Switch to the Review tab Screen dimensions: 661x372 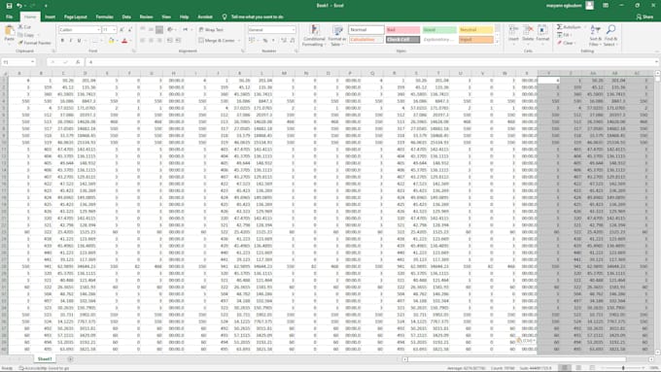click(146, 17)
